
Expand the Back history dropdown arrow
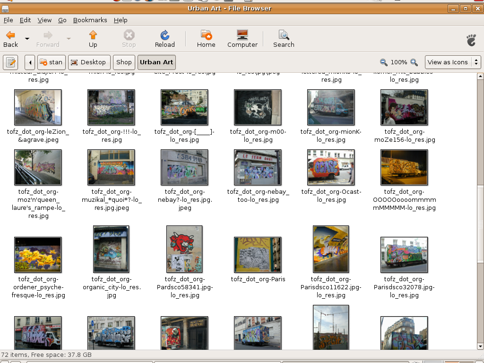27,39
